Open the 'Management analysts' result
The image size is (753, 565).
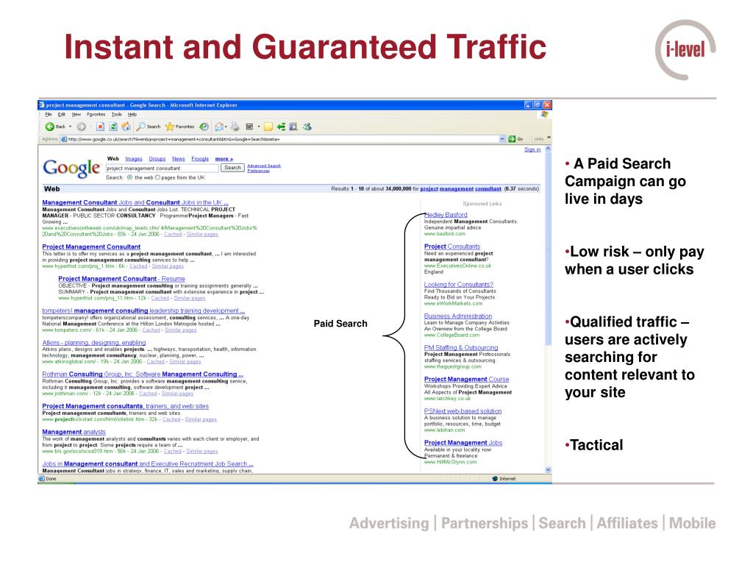[74, 432]
